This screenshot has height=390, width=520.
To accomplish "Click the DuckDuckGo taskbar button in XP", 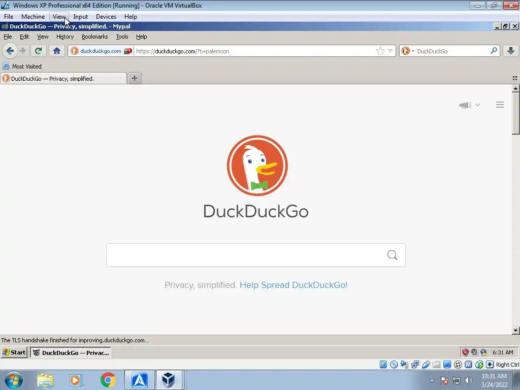I will click(x=71, y=352).
